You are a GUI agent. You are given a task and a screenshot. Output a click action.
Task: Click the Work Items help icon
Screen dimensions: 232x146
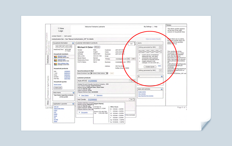[73, 92]
